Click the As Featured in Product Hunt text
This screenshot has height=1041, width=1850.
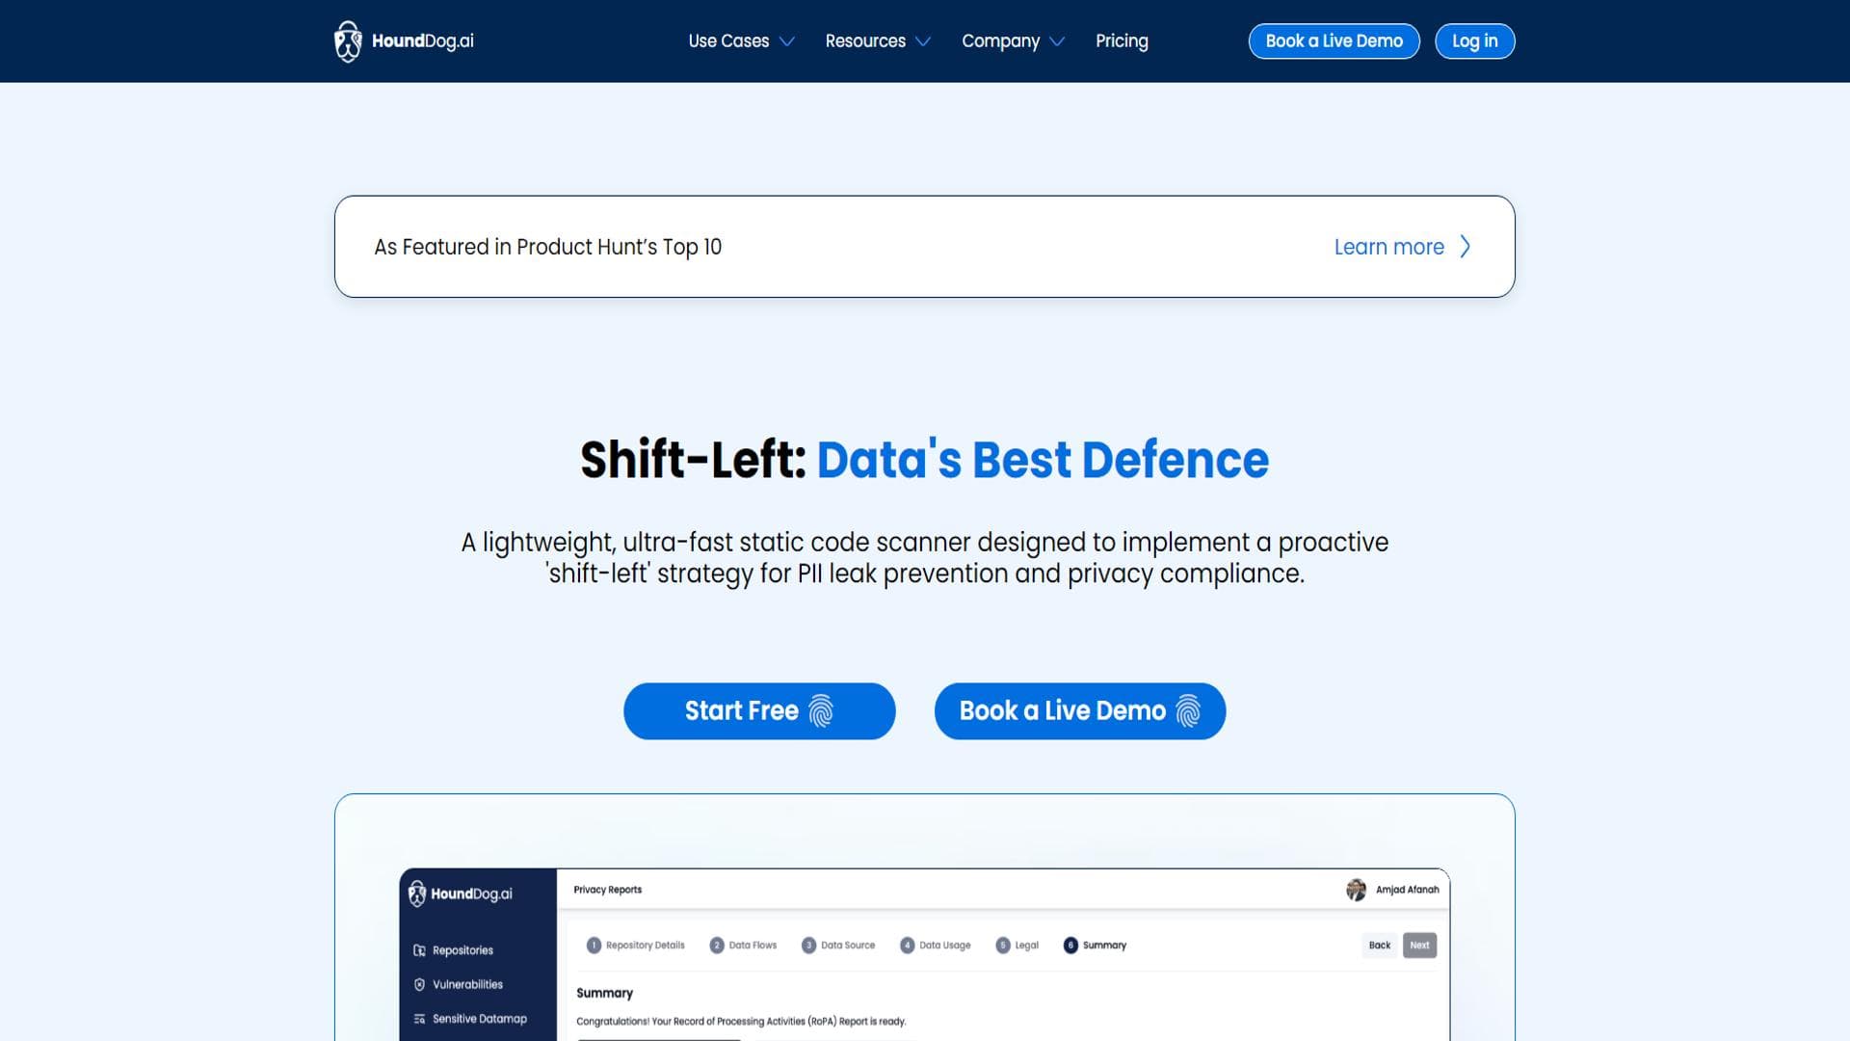click(x=547, y=247)
